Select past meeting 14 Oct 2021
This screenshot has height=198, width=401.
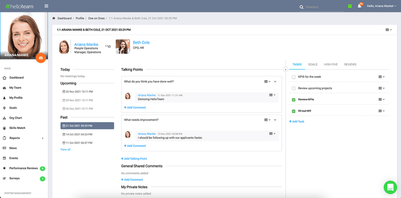point(78,134)
